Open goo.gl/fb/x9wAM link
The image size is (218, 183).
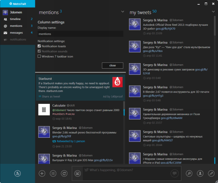(x=171, y=118)
